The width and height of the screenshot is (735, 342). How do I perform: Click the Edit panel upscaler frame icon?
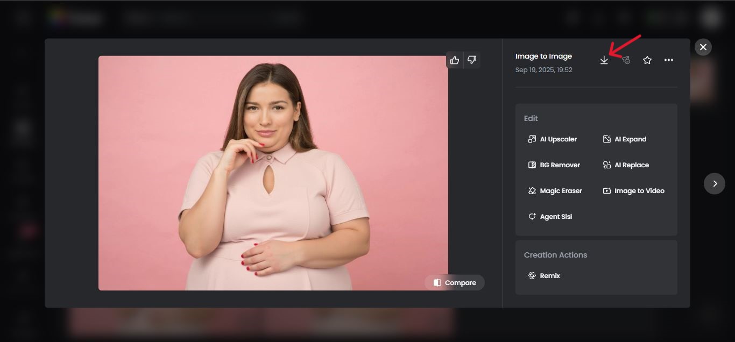click(x=532, y=139)
